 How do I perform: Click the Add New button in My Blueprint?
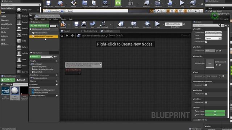pyautogui.click(x=35, y=57)
